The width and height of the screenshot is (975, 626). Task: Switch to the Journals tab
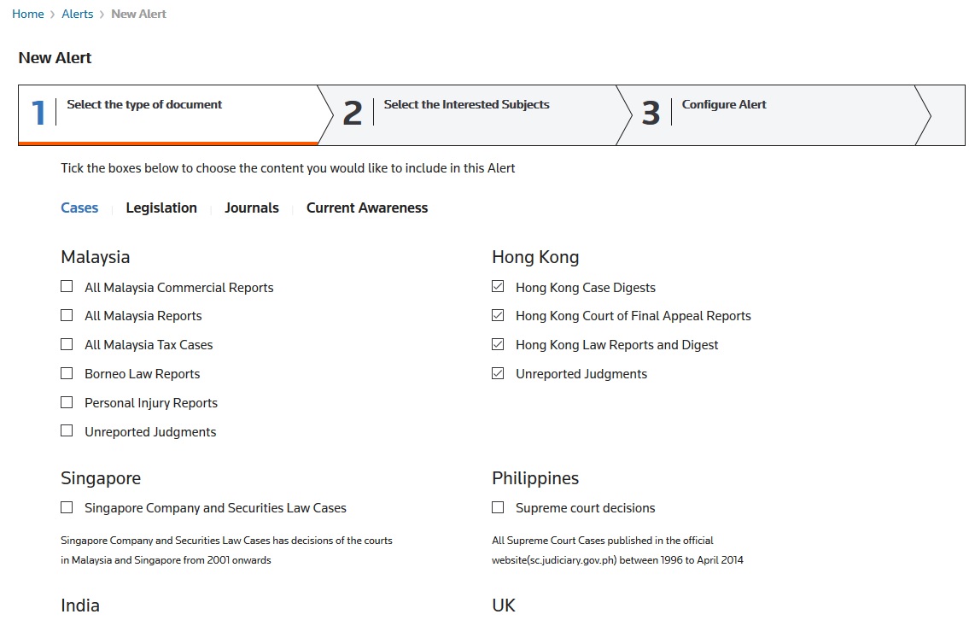(x=252, y=208)
